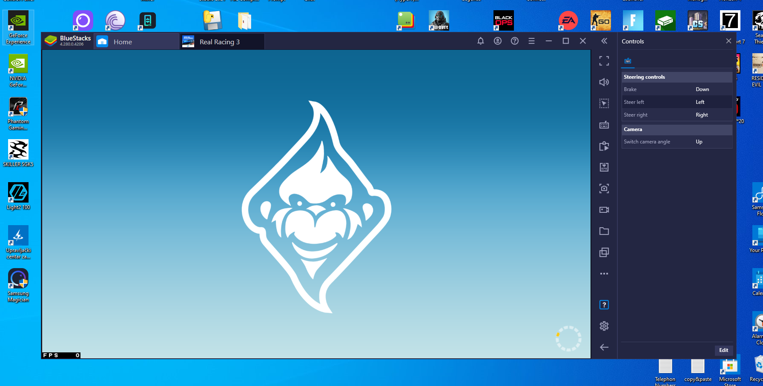Click the FPS counter overlay
Image resolution: width=763 pixels, height=386 pixels.
(x=61, y=355)
